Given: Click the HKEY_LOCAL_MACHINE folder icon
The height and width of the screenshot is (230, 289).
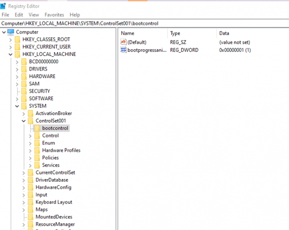Looking at the screenshot, I should (x=17, y=54).
